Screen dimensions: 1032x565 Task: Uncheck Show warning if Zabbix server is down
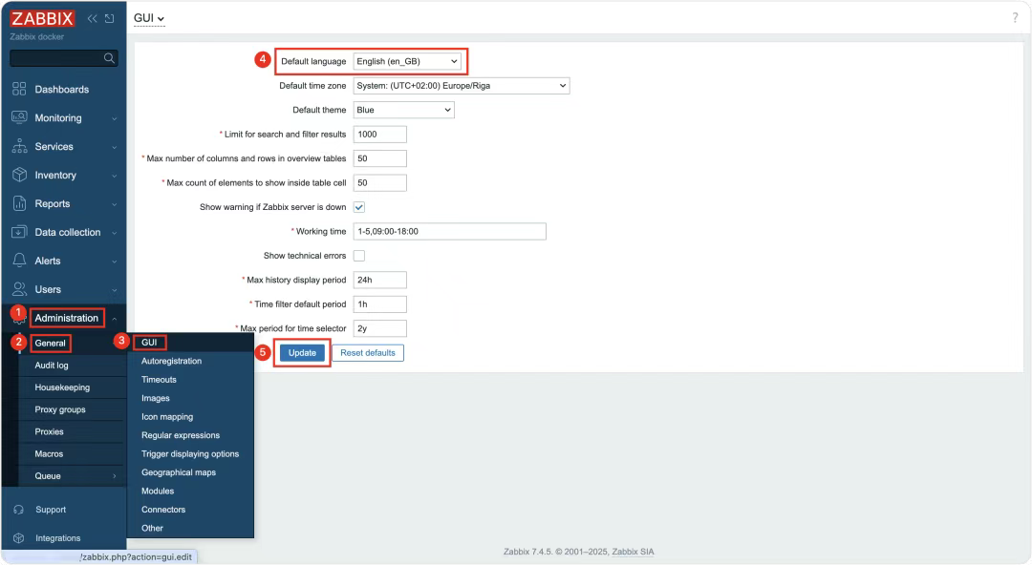click(359, 207)
